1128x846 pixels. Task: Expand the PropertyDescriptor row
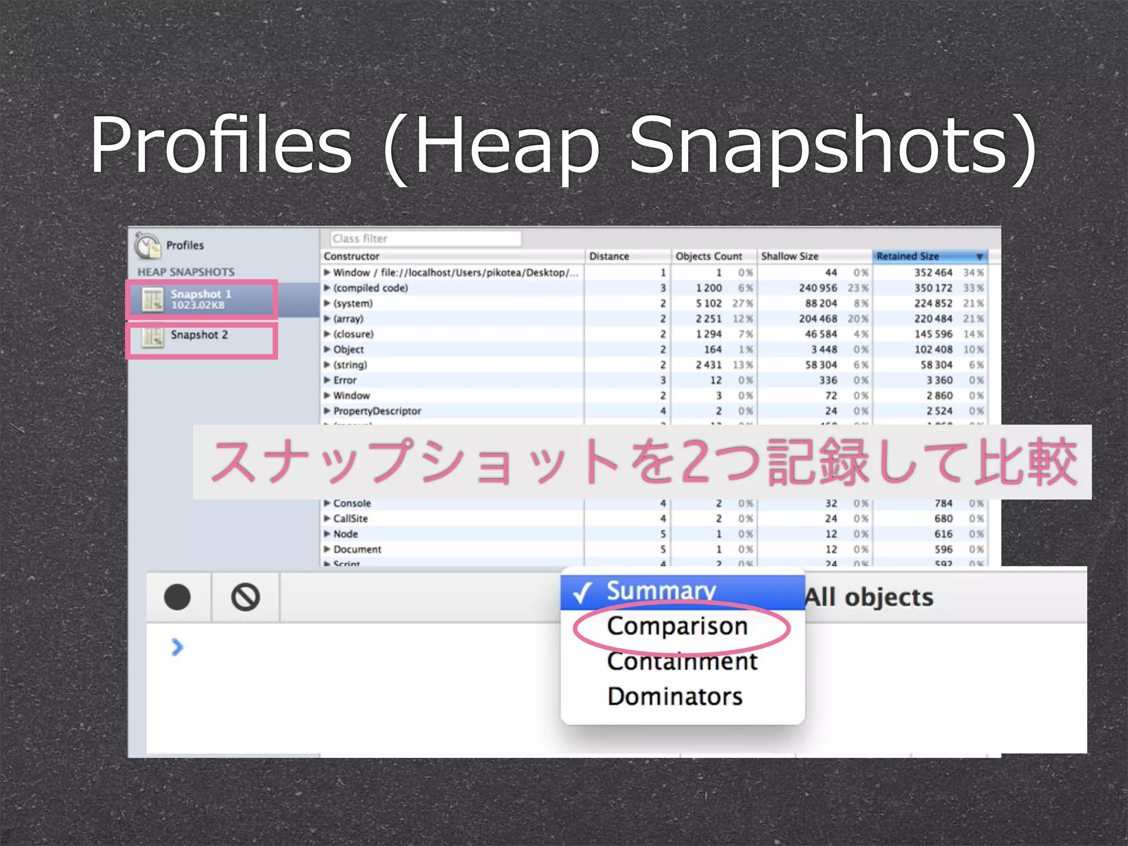[x=327, y=411]
